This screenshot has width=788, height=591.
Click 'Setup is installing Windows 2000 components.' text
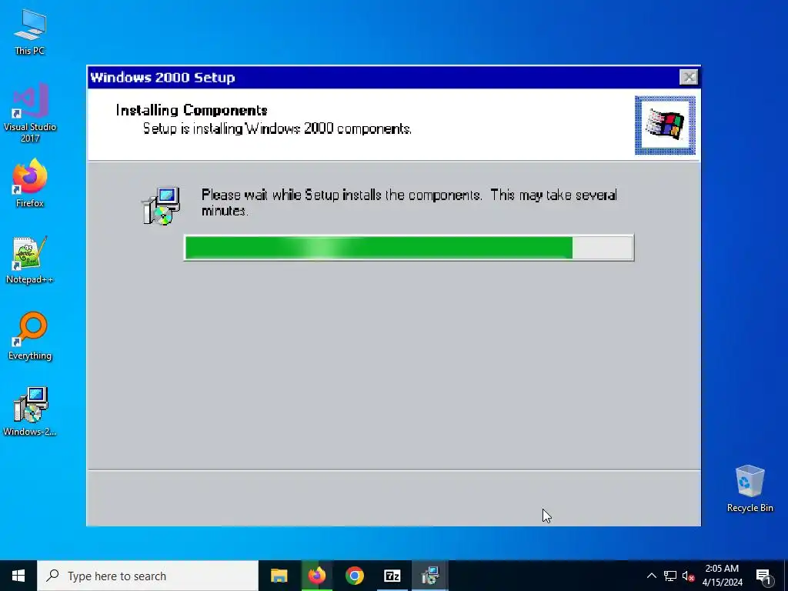277,129
